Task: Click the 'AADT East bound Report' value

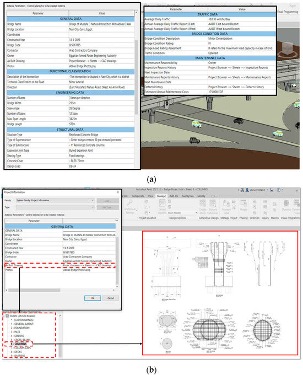Action: 224,24
